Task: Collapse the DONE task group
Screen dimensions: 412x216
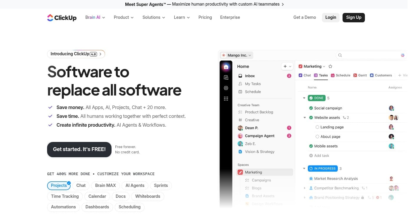Action: (304, 98)
